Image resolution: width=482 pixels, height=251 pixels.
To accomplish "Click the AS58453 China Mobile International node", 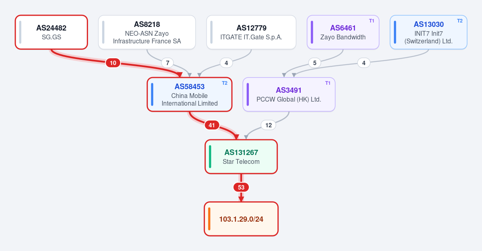I will point(189,94).
